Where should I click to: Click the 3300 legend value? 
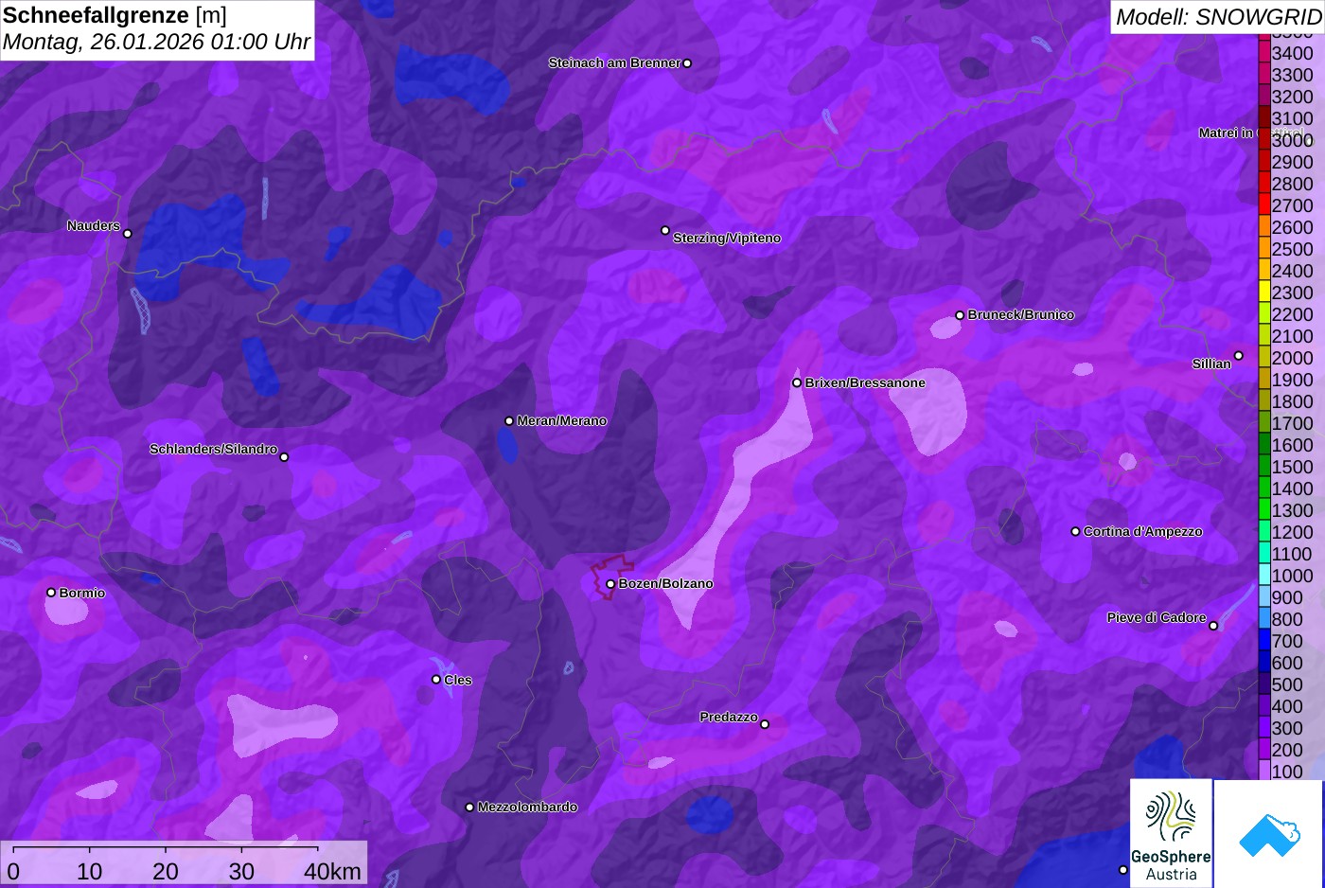(1293, 75)
